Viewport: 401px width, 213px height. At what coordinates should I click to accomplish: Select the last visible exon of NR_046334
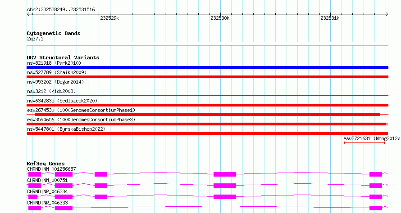point(376,197)
